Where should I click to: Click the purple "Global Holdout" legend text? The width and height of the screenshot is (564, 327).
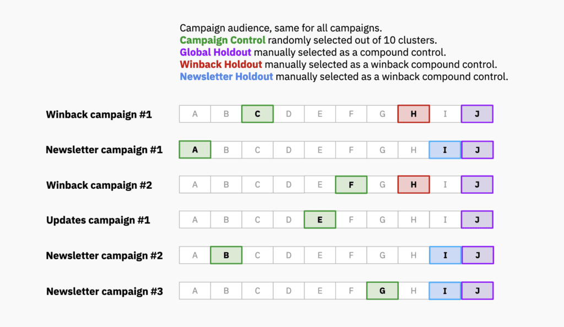point(215,52)
